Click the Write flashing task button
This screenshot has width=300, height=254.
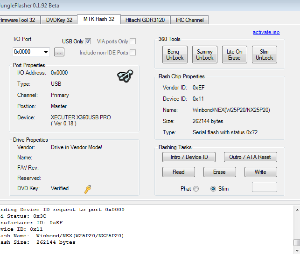coord(261,172)
